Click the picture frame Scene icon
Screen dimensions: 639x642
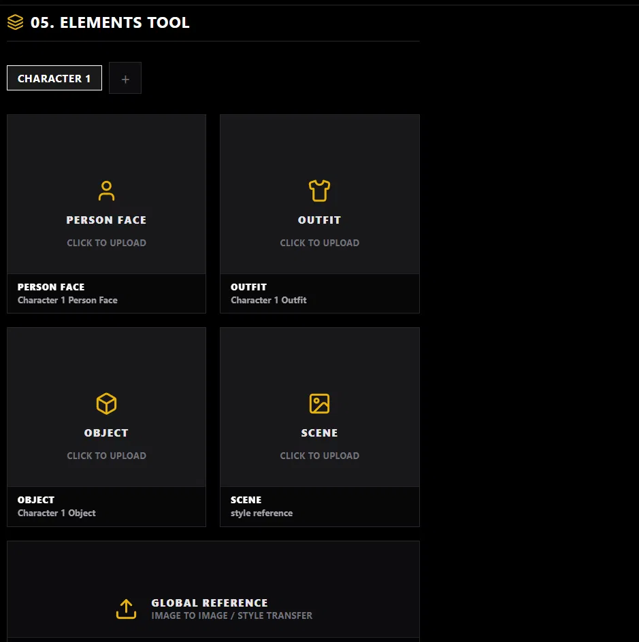coord(319,404)
